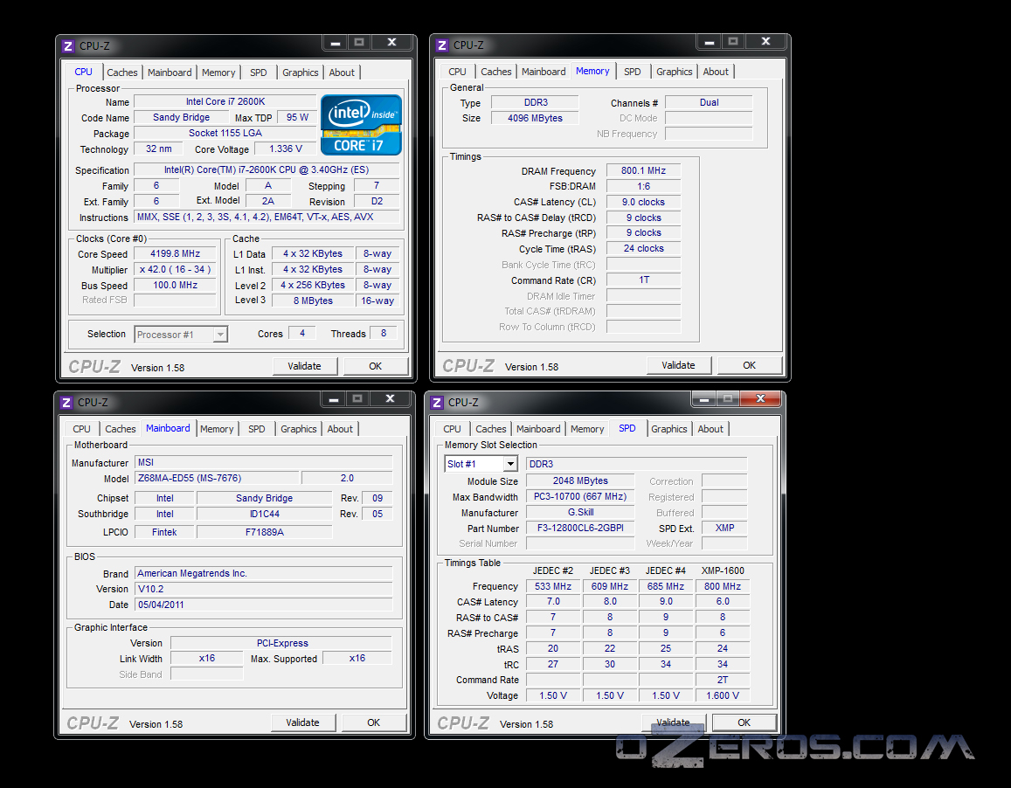Screen dimensions: 1011x788
Task: Click OK in the Memory window
Action: (749, 365)
